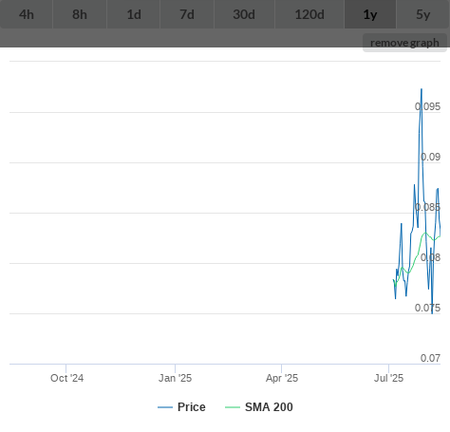Screen dimensions: 450x432
Task: Click the active 1y range tab
Action: coord(370,14)
